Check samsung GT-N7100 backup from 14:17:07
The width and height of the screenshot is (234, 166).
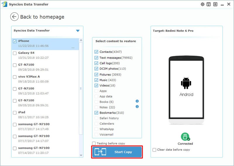(x=15, y=136)
